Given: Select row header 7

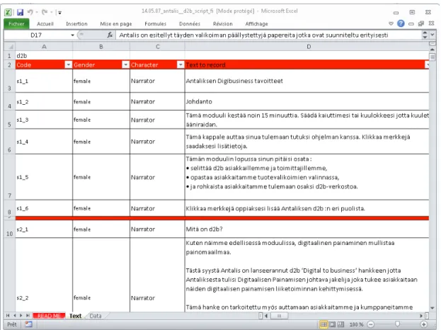Looking at the screenshot, I should 10,177.
